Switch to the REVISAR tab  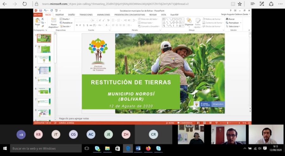click(x=153, y=15)
